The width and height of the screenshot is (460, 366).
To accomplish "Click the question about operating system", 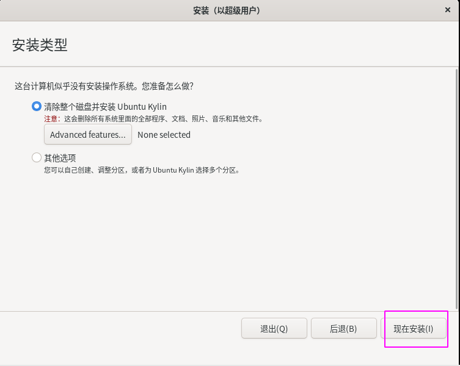I will tap(104, 86).
